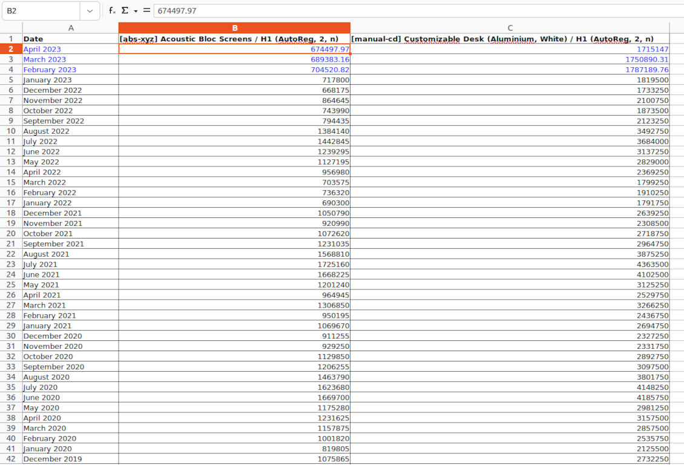684x465 pixels.
Task: Click cell with value 1306850
Action: pyautogui.click(x=235, y=305)
